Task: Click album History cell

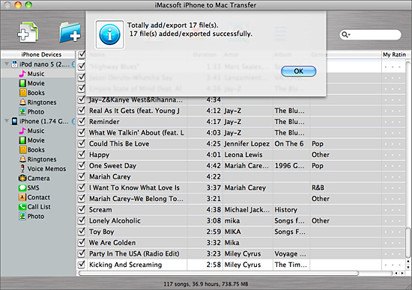Action: tap(286, 210)
